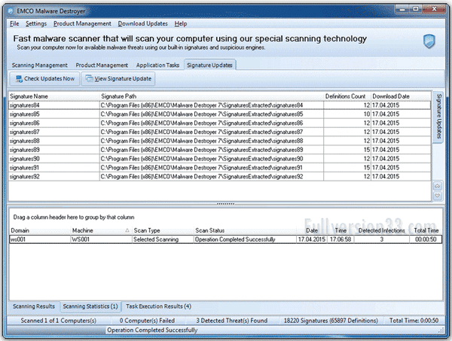Select the signatures86 row
452x341 pixels.
(220, 123)
